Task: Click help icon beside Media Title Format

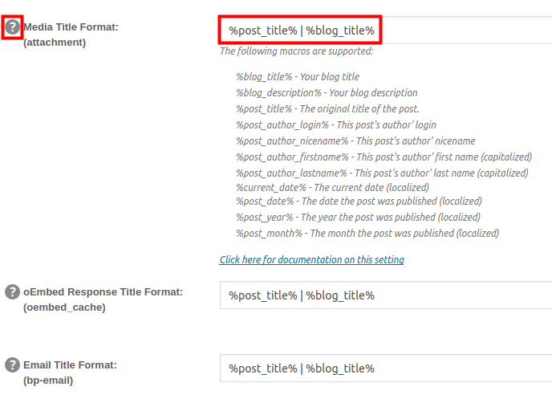Action: pyautogui.click(x=12, y=27)
